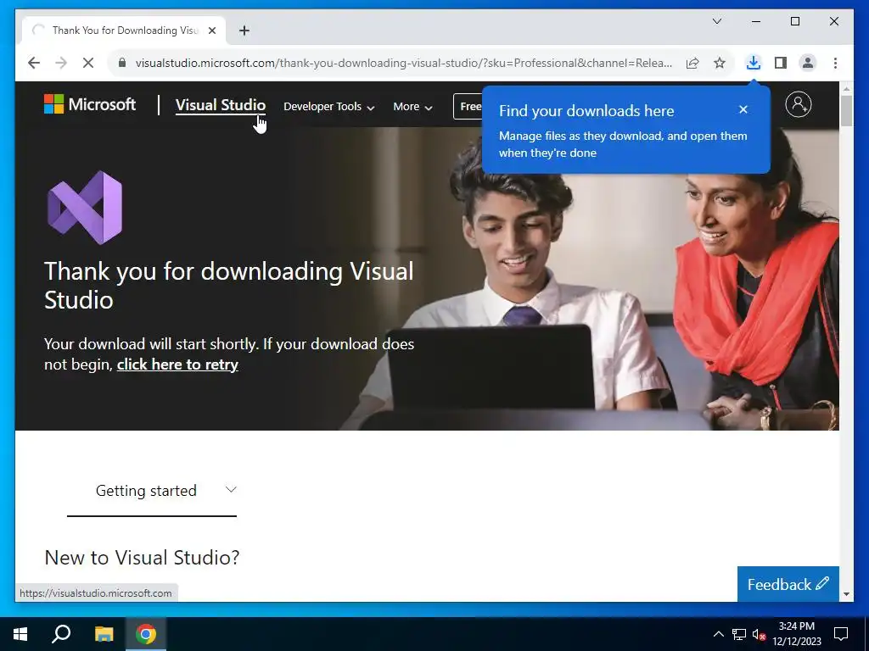Image resolution: width=869 pixels, height=651 pixels.
Task: Click the Microsoft logo
Action: [x=90, y=104]
